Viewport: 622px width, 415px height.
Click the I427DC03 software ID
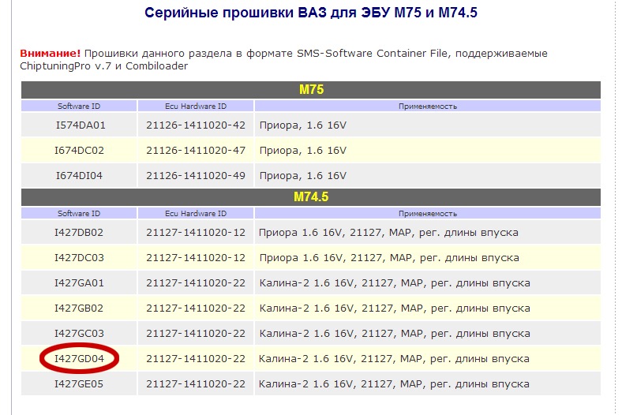pos(79,258)
